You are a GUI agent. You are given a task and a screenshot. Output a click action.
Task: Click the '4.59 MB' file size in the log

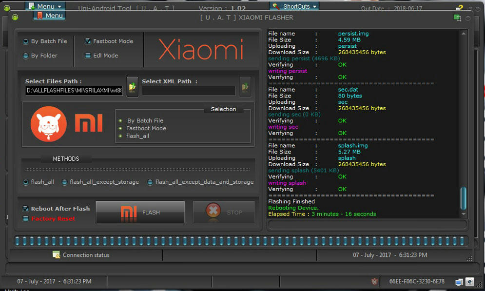pos(349,40)
